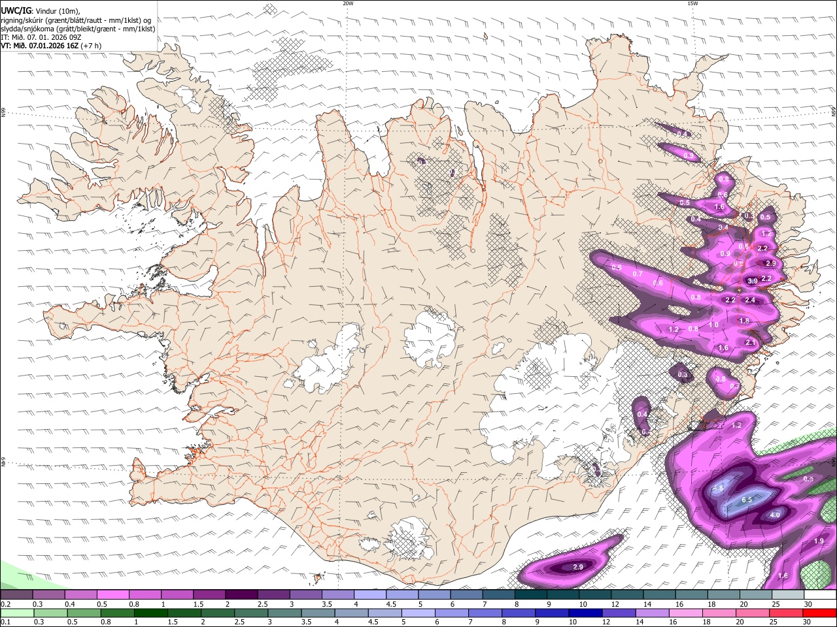This screenshot has width=837, height=627.
Task: Pick the light pink 16 swatch in bottom legend row
Action: point(686,613)
